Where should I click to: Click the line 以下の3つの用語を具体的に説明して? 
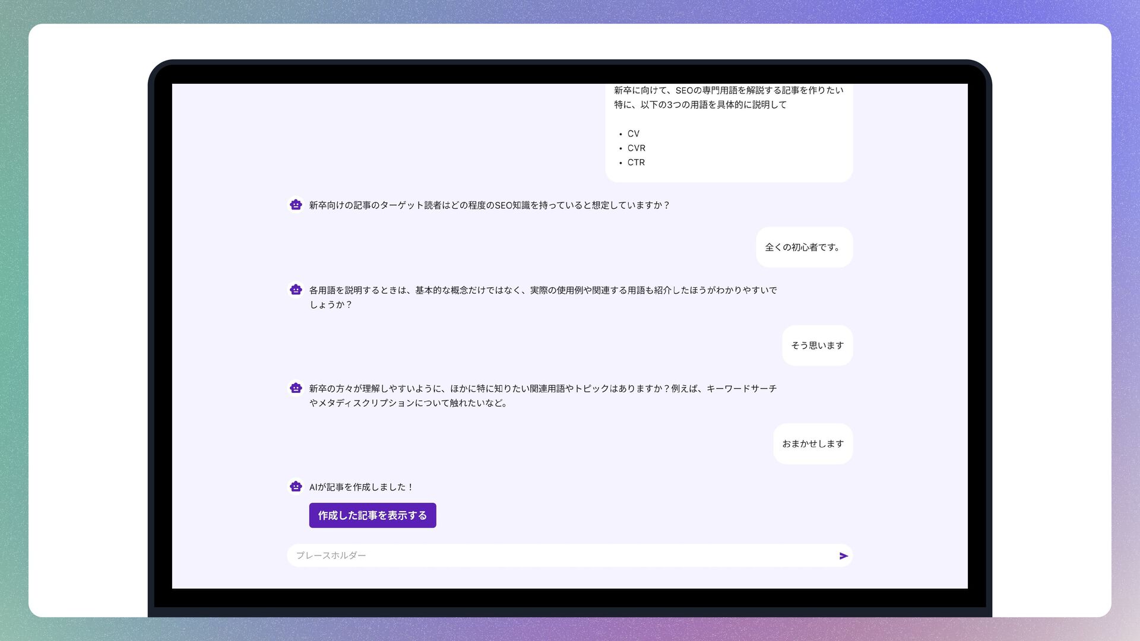(700, 105)
